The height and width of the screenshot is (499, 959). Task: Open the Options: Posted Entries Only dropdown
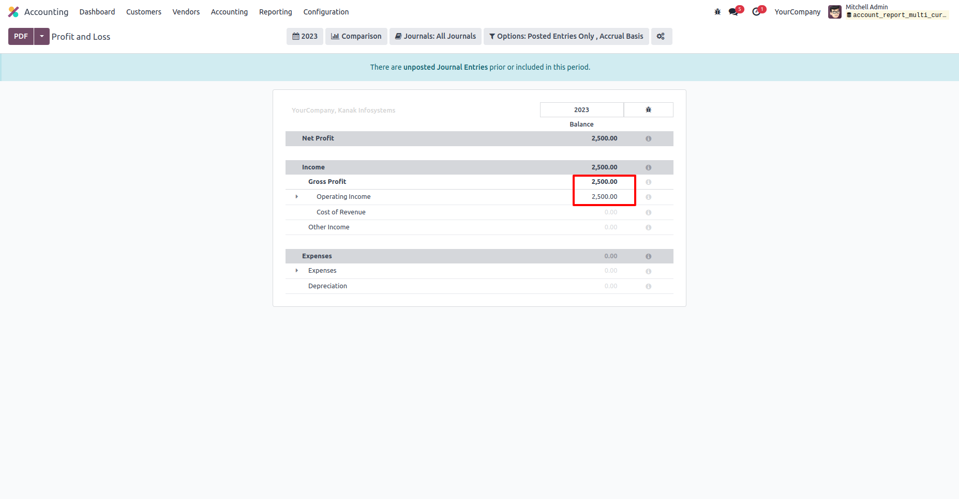(566, 36)
